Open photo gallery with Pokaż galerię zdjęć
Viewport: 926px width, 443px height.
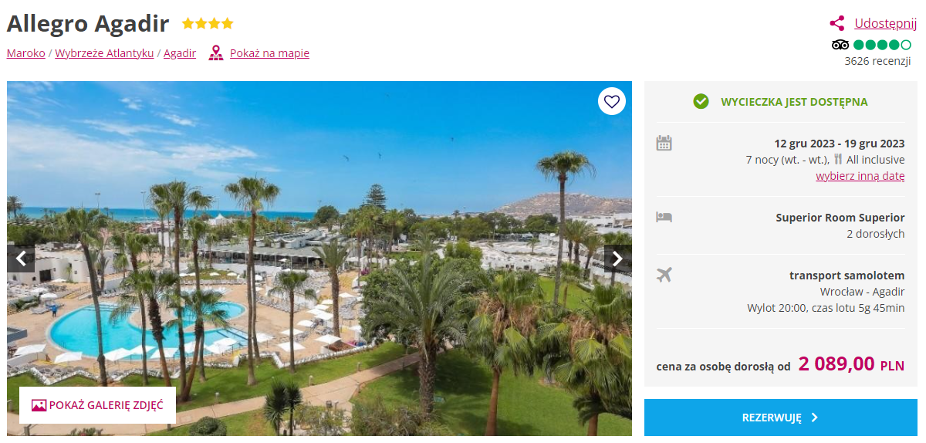pos(97,405)
